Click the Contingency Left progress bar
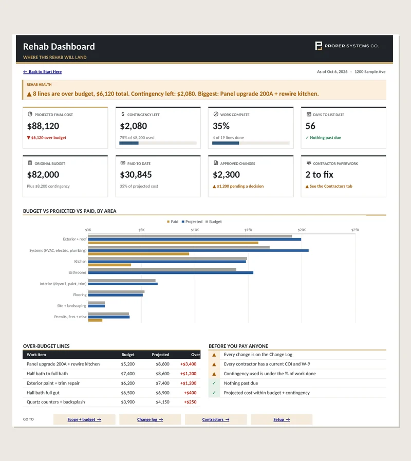 (158, 143)
